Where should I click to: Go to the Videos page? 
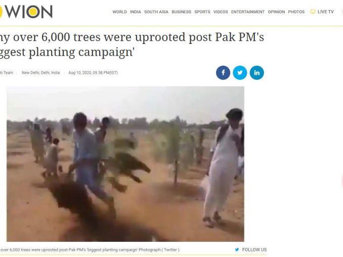(221, 12)
